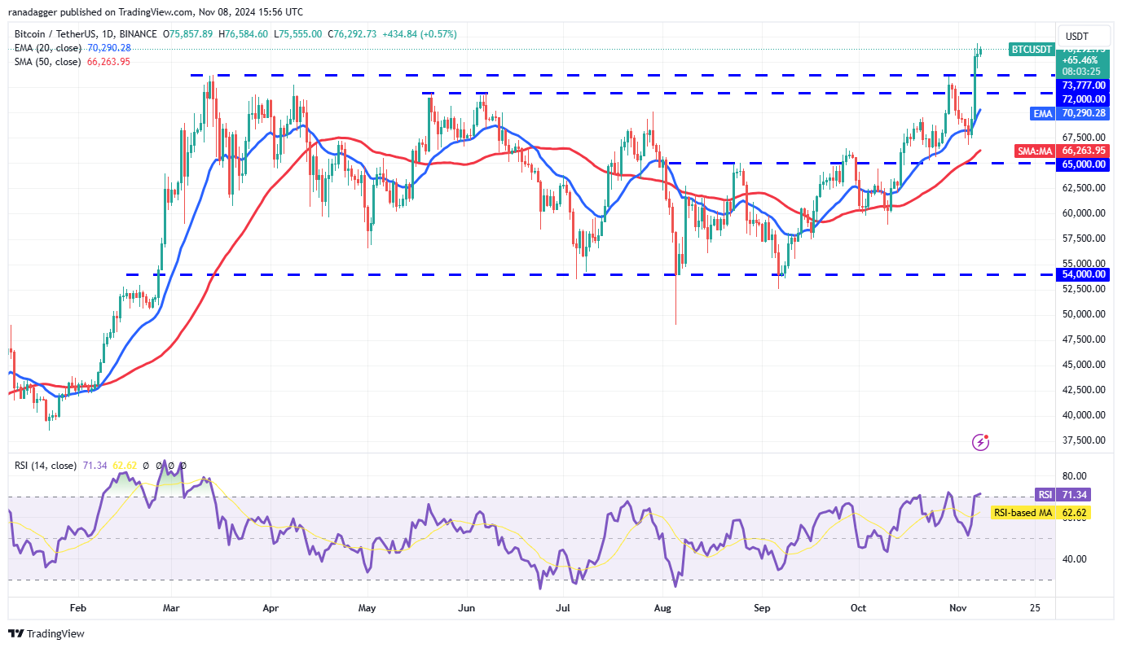Select the RSI (14, close) legend
The image size is (1122, 648).
tap(46, 466)
